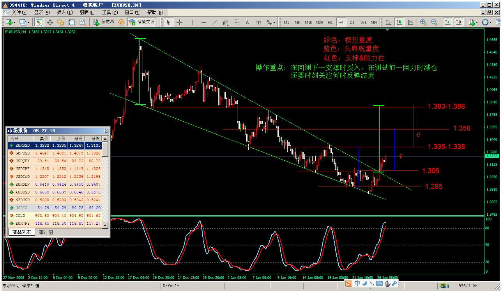The image size is (502, 291).
Task: Select the arrow cursor tool
Action: [168, 22]
